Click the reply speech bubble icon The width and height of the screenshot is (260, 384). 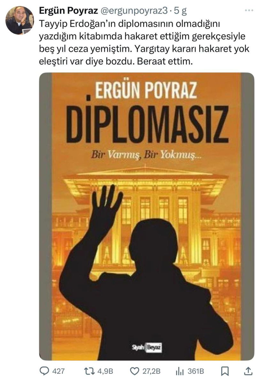point(44,371)
